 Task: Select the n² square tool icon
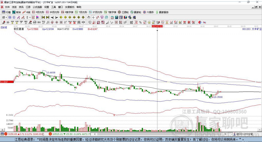[43, 22]
